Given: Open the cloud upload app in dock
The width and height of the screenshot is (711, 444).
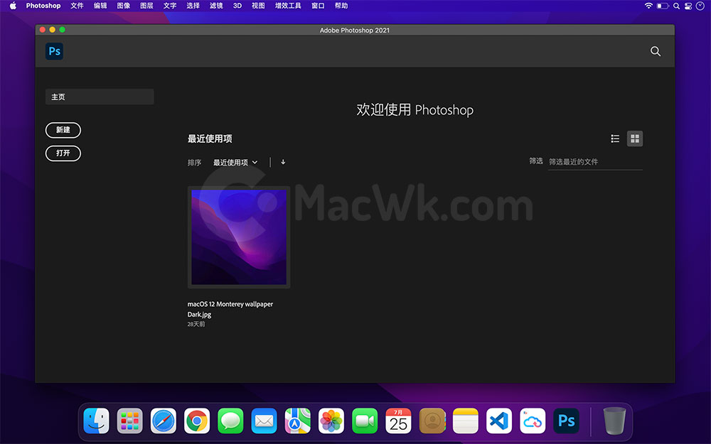Looking at the screenshot, I should (533, 421).
